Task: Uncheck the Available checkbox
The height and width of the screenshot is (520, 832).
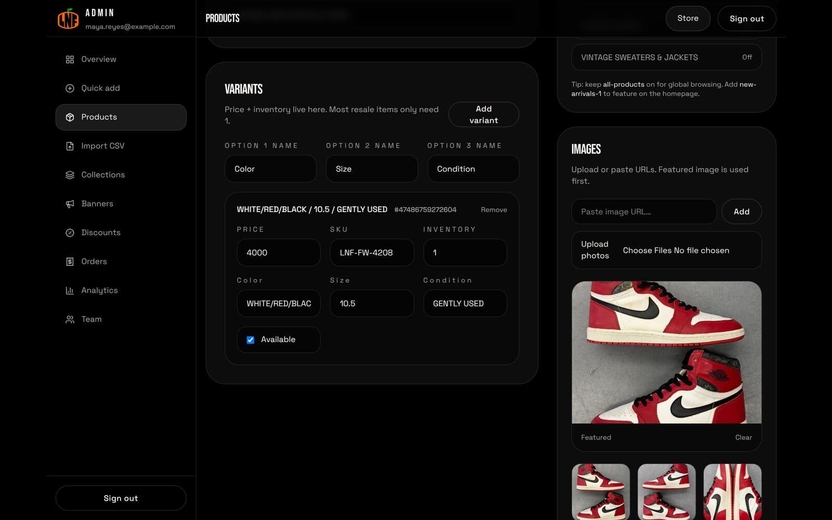Action: [x=250, y=340]
